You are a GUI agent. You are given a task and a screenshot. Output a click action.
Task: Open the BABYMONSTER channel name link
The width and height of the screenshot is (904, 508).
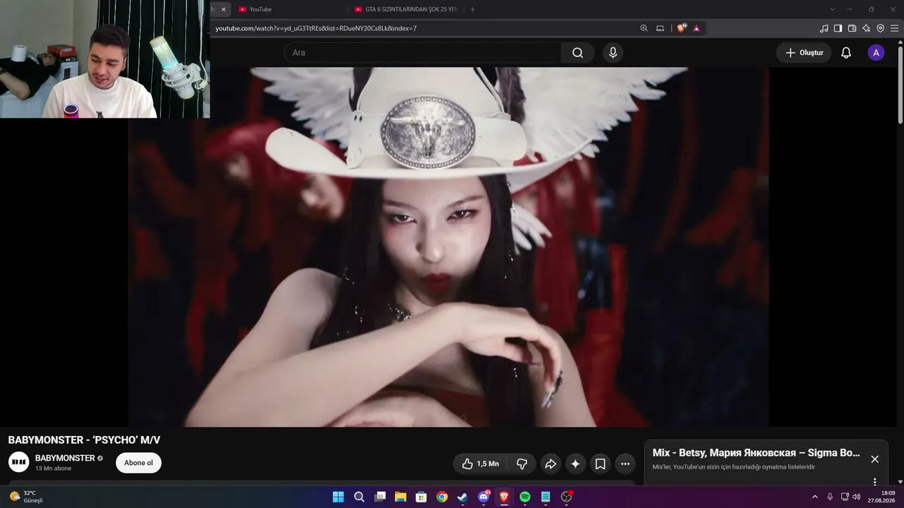point(65,458)
